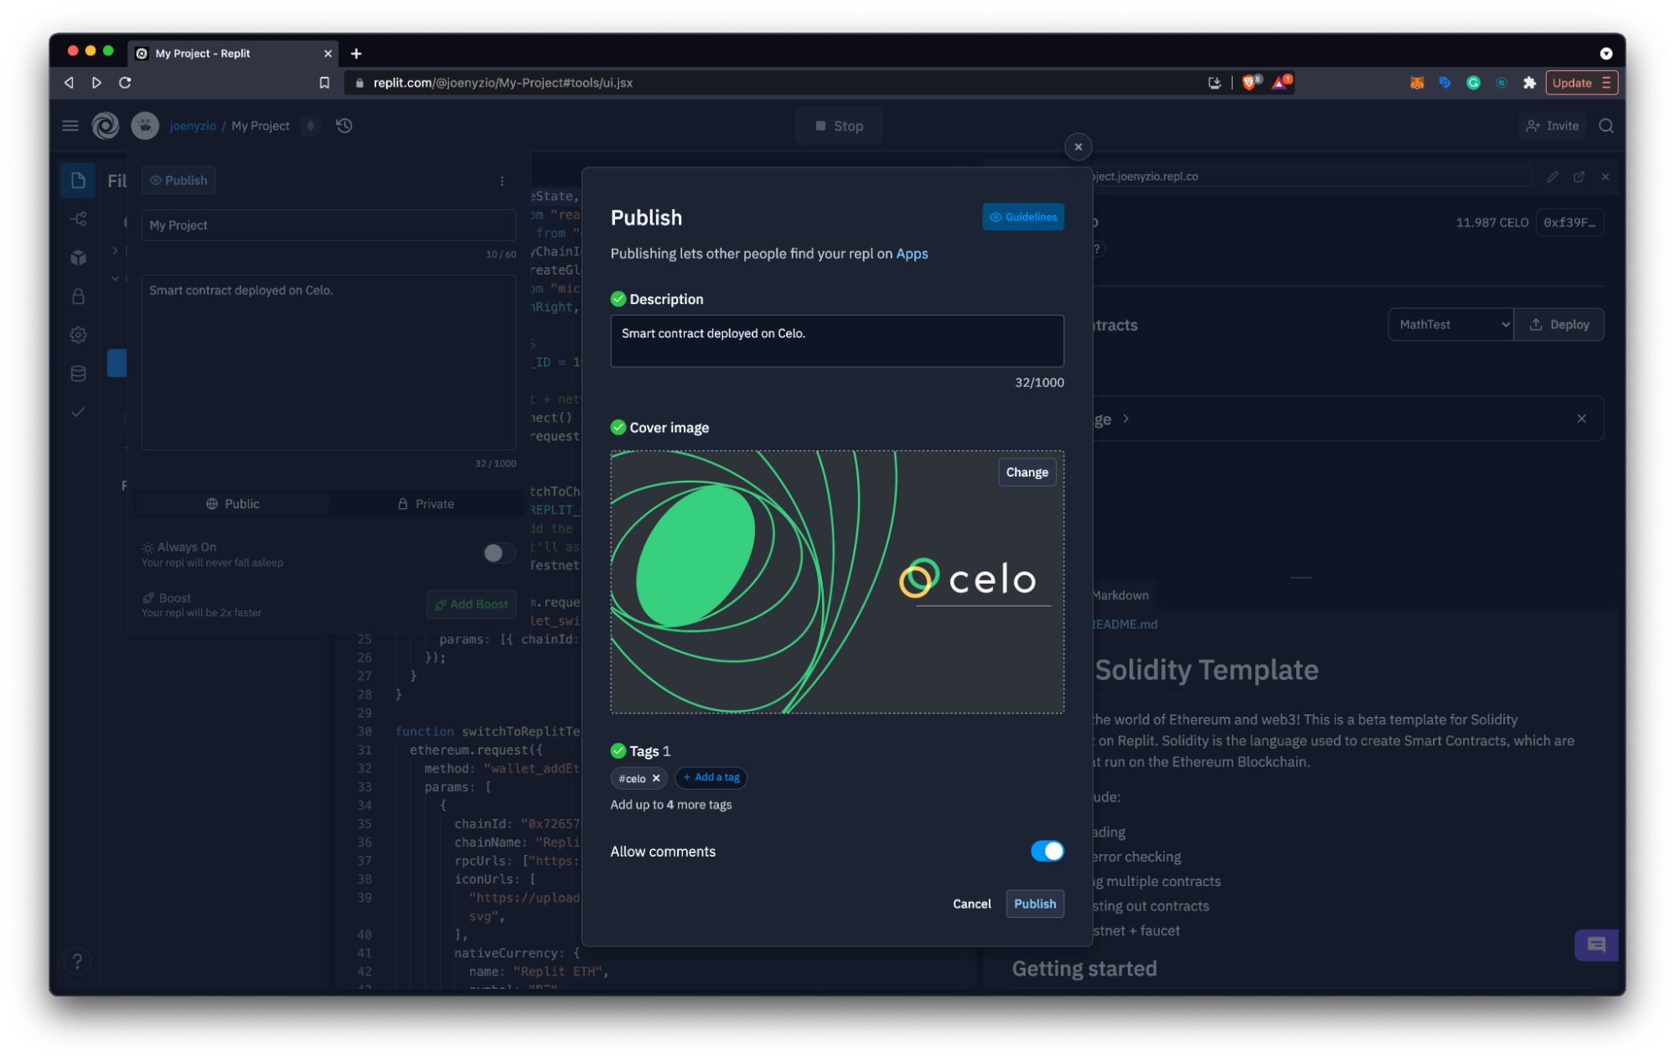Follow the Apps link in dialog
Screen dimensions: 1675x1061
pyautogui.click(x=912, y=254)
